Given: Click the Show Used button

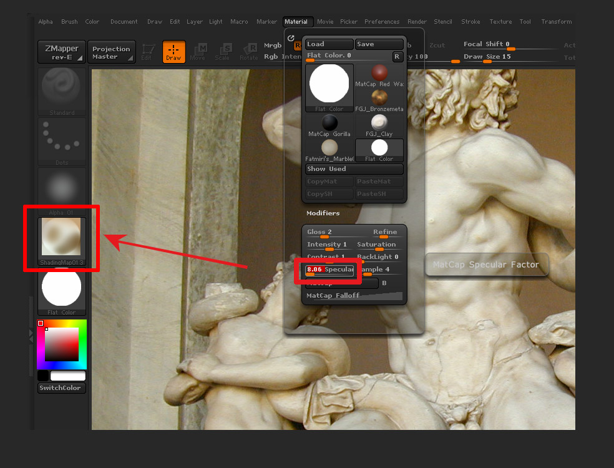Looking at the screenshot, I should (354, 169).
